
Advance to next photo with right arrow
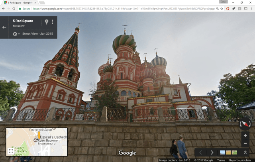(x=212, y=152)
